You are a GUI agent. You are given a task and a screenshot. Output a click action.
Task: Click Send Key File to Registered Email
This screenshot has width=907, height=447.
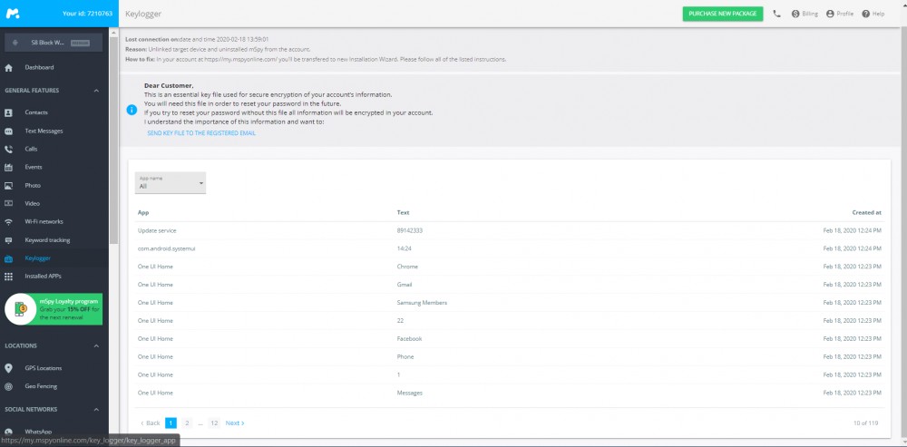(x=201, y=133)
